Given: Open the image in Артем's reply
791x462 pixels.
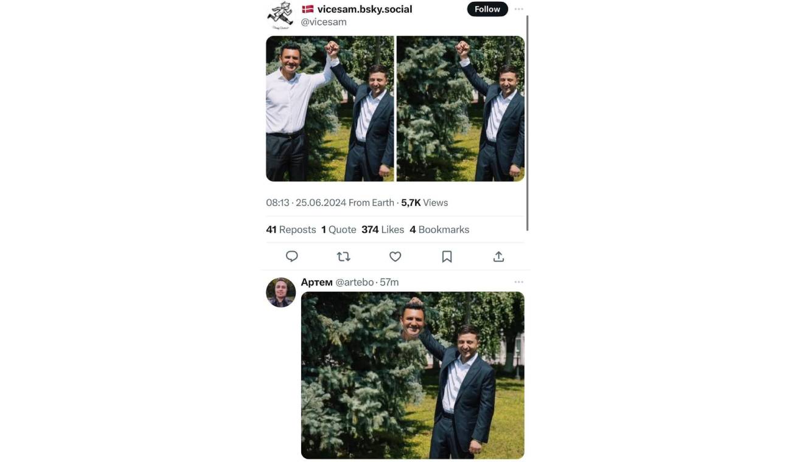Looking at the screenshot, I should (413, 375).
